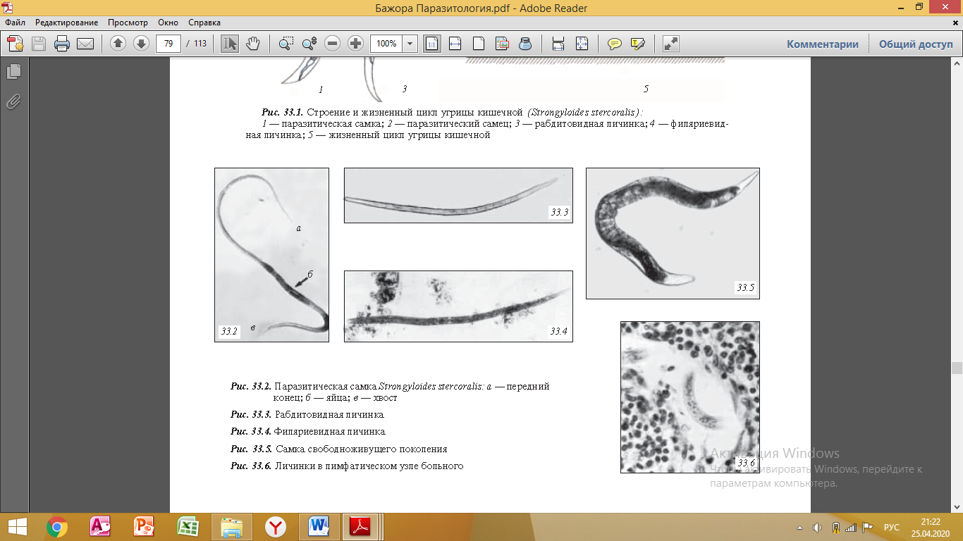Select the Marquee Zoom tool
This screenshot has height=541, width=963.
[286, 44]
